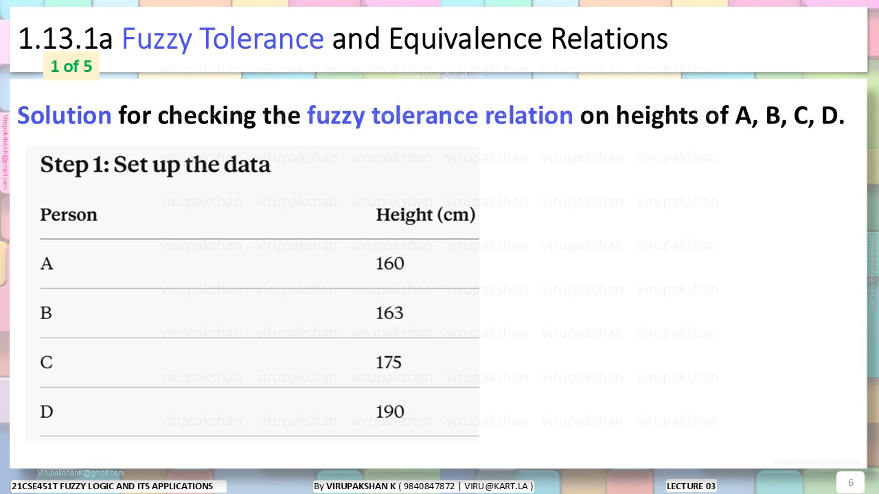Click the "fuzzy tolerance relation" blue phrase
Screen dimensions: 879x494
coord(440,115)
